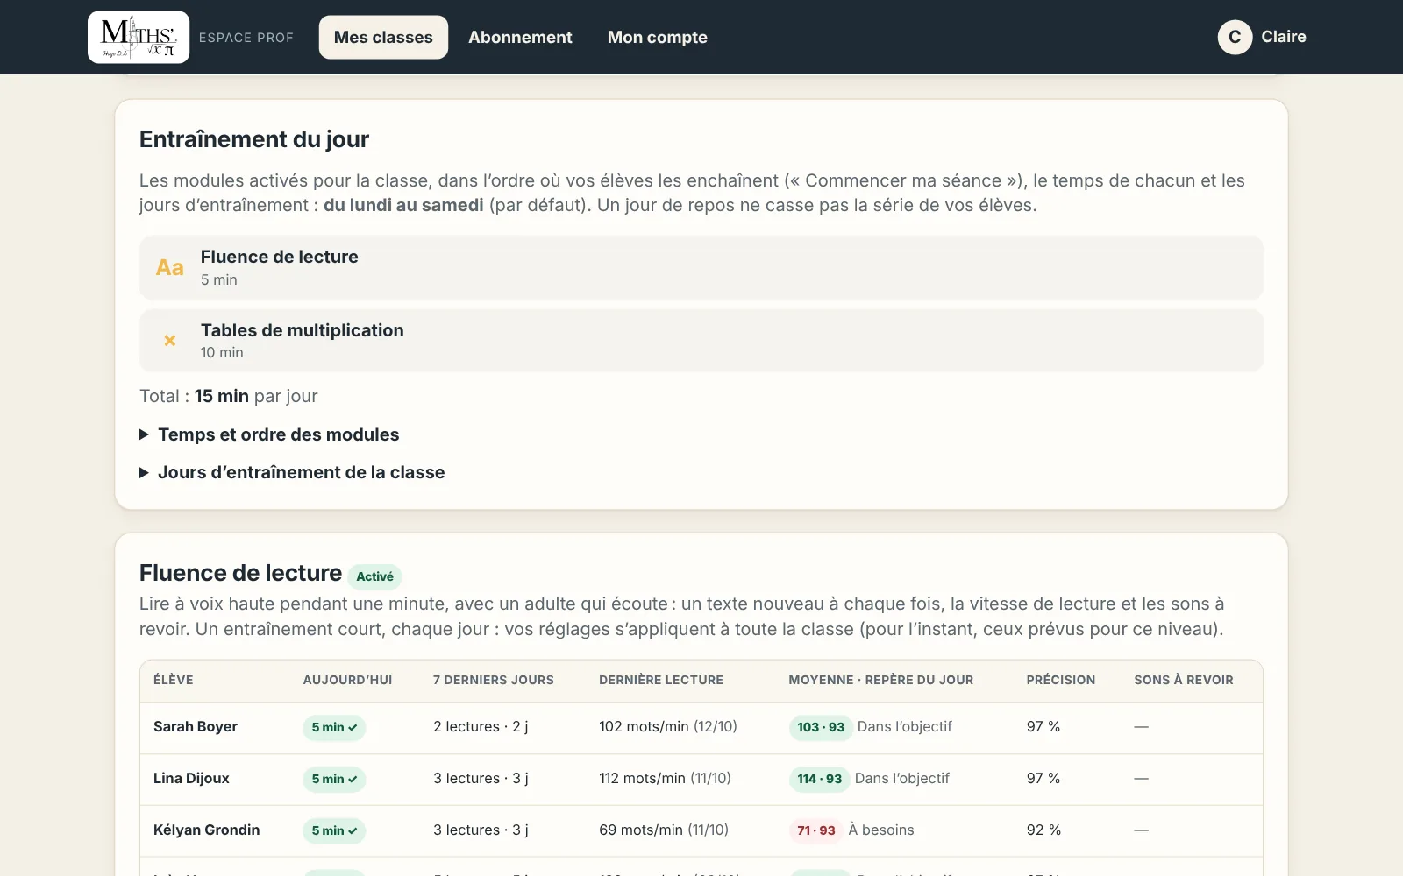Click the DERNIÈRE LECTURE column header

[661, 680]
